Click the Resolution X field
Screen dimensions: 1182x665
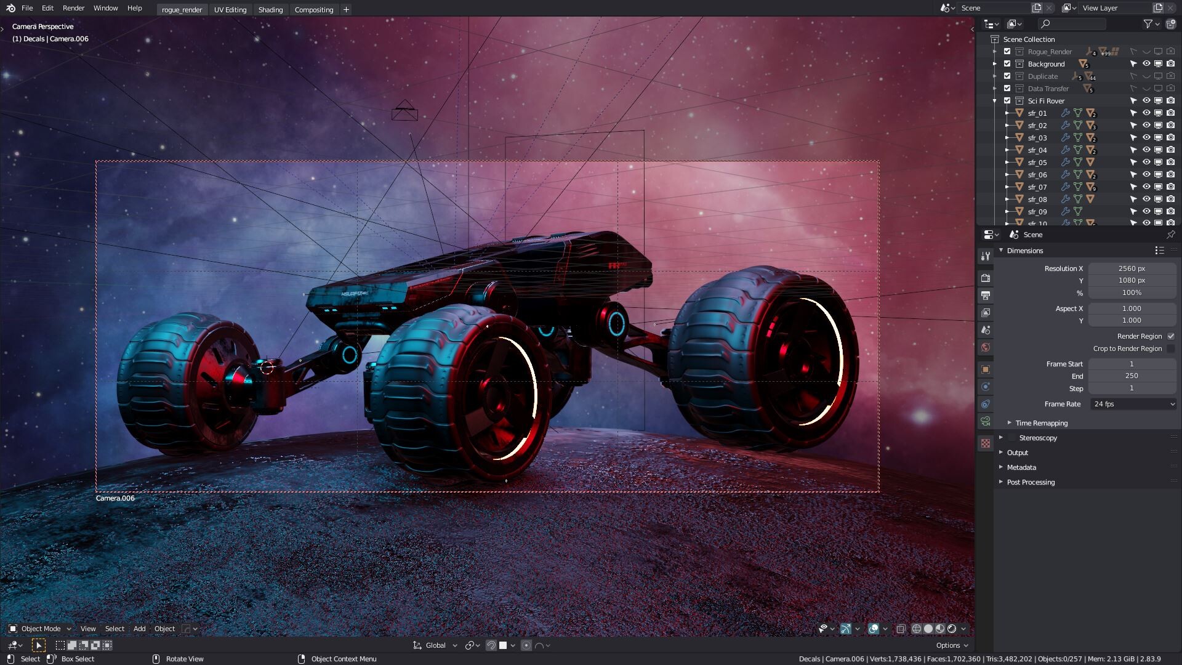(x=1132, y=268)
